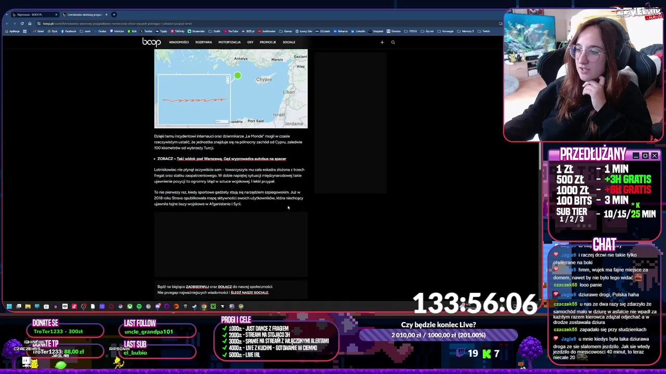Open the Twitter bookmark
Image resolution: width=666 pixels, height=374 pixels.
tap(146, 31)
